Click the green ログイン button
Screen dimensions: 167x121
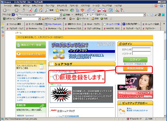[135, 60]
